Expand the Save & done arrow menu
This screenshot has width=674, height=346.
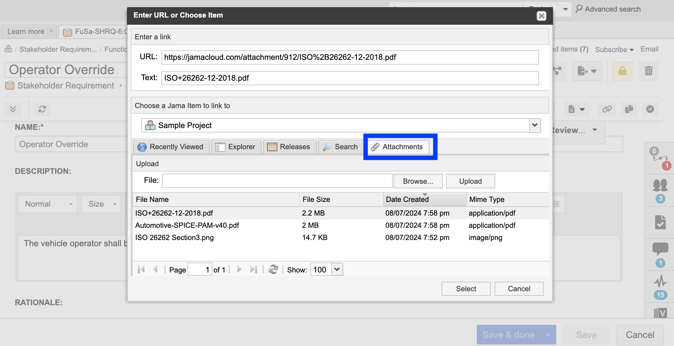pyautogui.click(x=548, y=335)
